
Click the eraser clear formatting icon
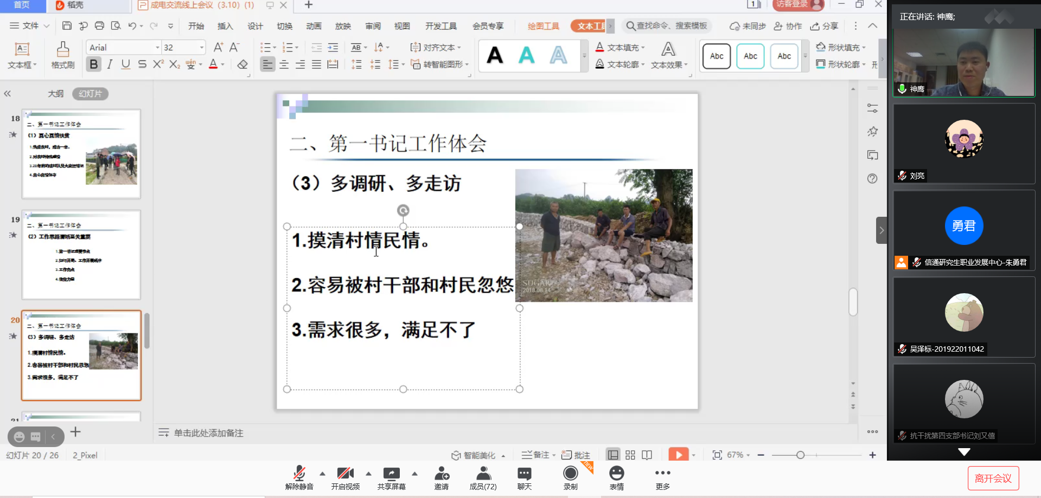(x=242, y=64)
